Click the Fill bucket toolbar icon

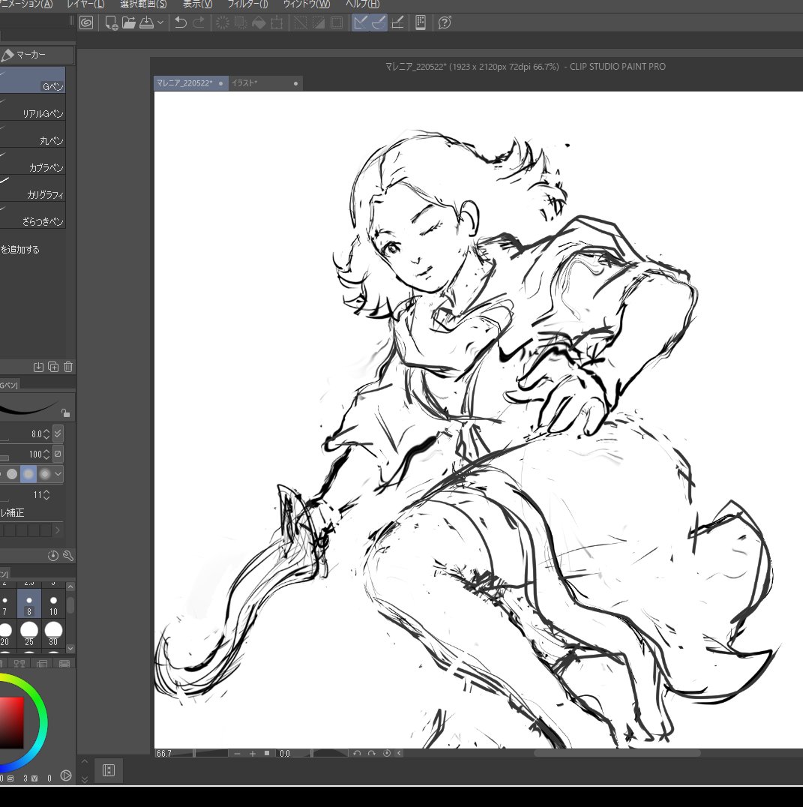coord(258,22)
